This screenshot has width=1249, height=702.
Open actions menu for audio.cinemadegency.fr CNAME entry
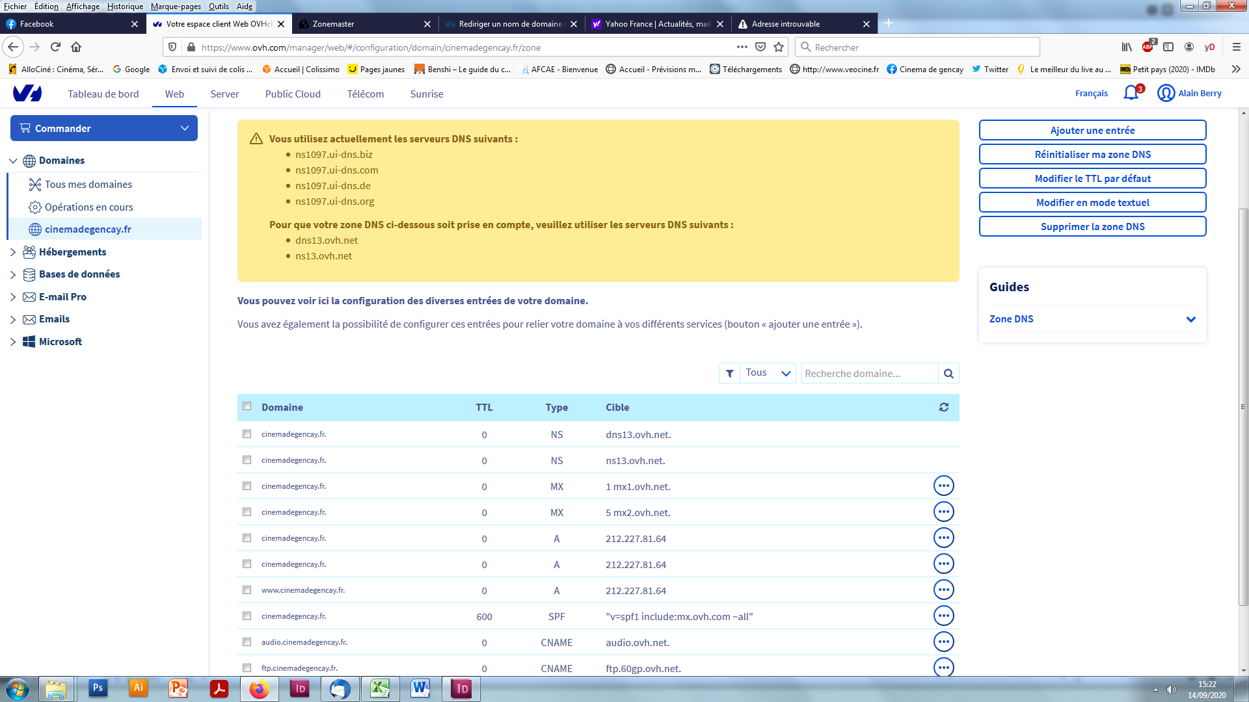[x=943, y=642]
